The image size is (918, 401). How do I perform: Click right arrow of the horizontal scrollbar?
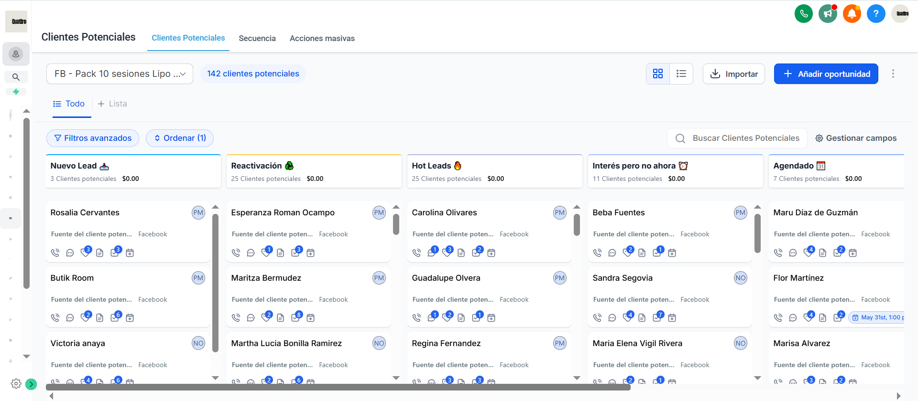point(899,396)
